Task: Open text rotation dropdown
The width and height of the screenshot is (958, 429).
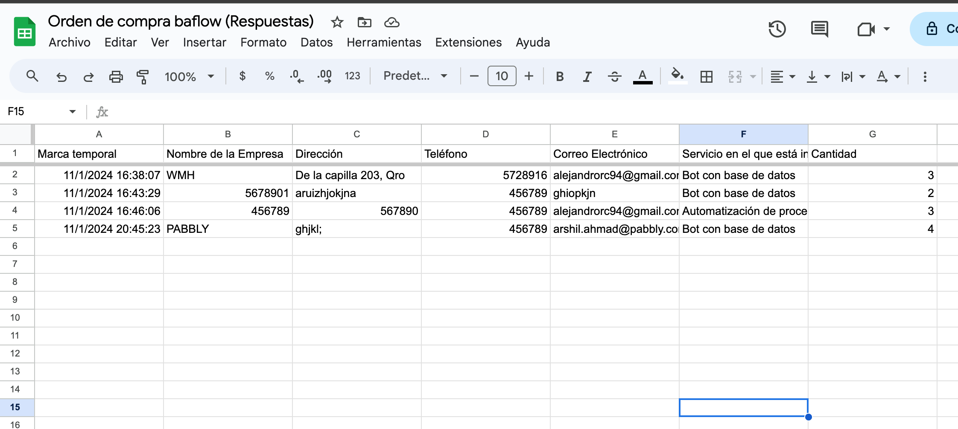Action: click(888, 77)
